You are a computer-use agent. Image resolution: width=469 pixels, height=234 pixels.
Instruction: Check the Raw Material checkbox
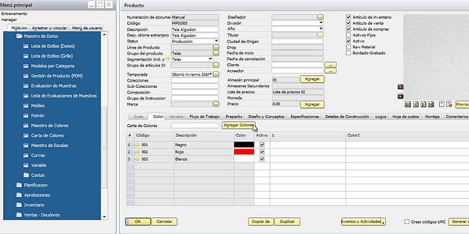point(349,47)
